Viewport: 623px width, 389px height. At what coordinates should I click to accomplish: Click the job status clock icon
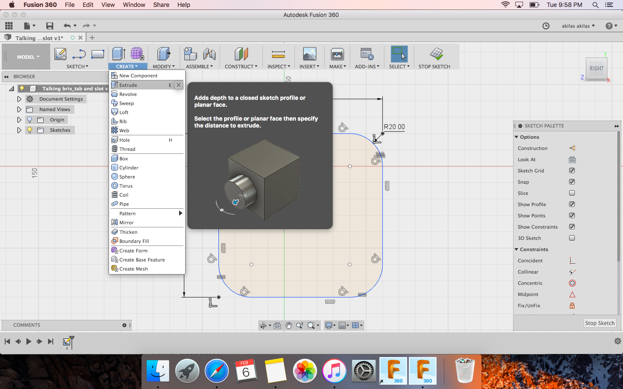(546, 26)
